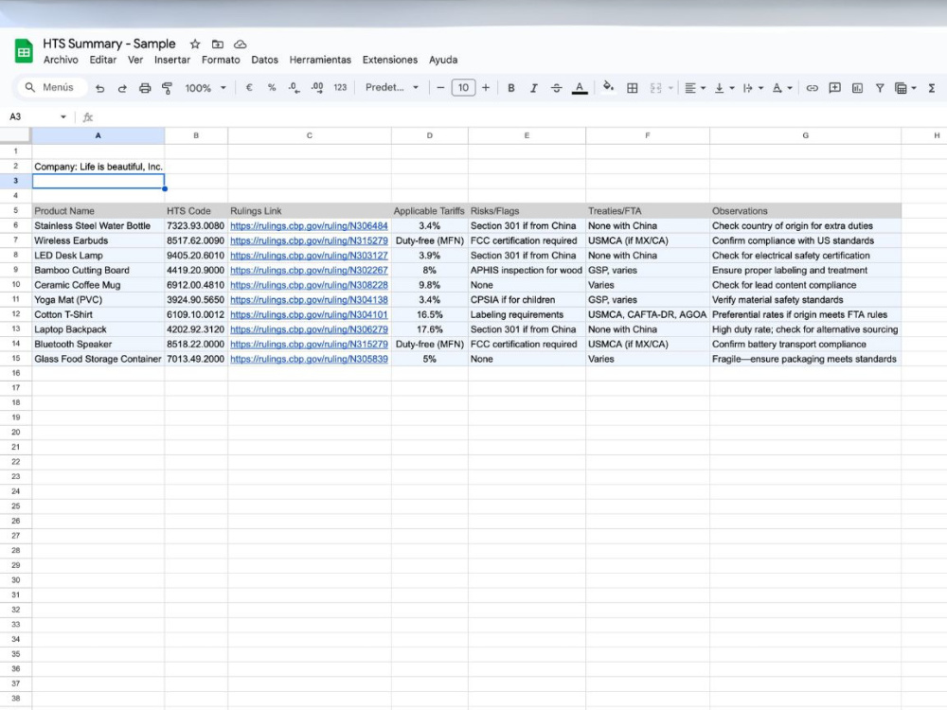This screenshot has height=710, width=947.
Task: Create a filter
Action: point(880,88)
